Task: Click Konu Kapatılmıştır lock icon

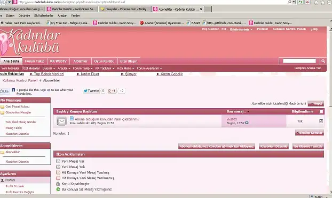Action: (x=58, y=184)
